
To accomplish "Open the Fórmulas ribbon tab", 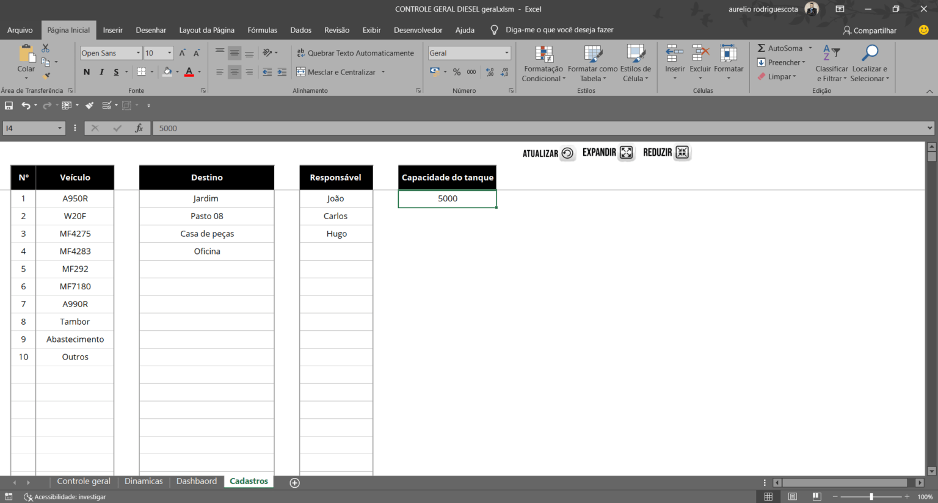I will coord(262,30).
